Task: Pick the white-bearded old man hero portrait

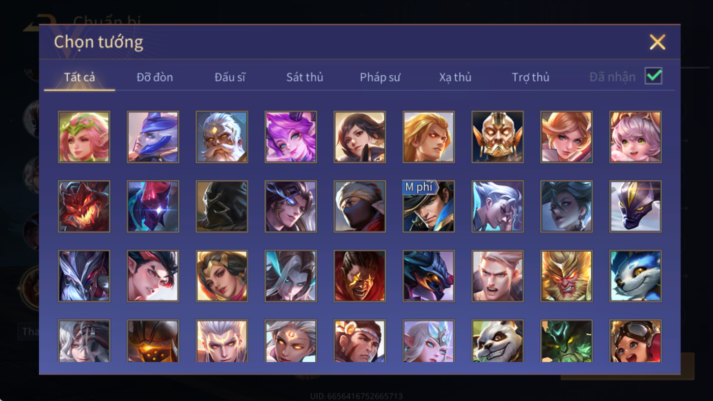Action: 222,137
